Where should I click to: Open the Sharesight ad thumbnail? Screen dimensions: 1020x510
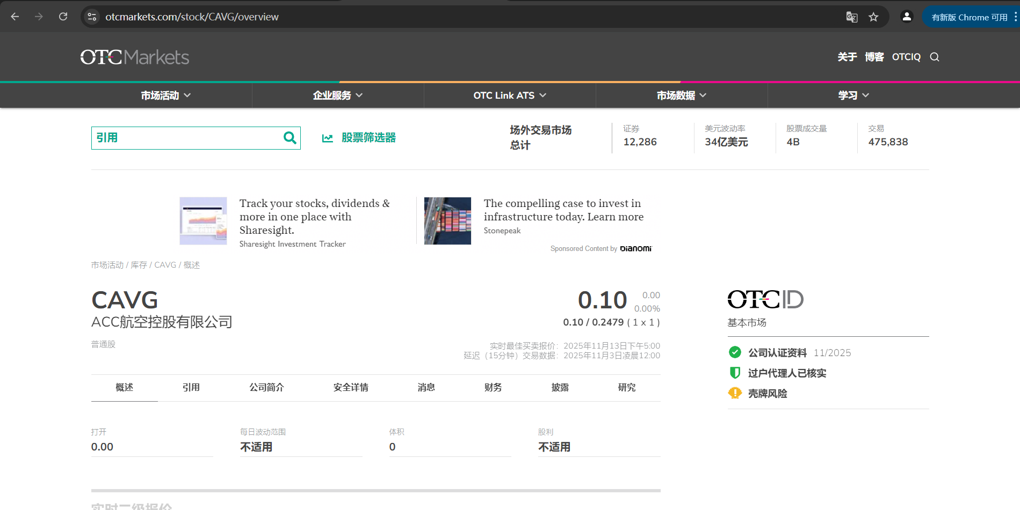(203, 221)
